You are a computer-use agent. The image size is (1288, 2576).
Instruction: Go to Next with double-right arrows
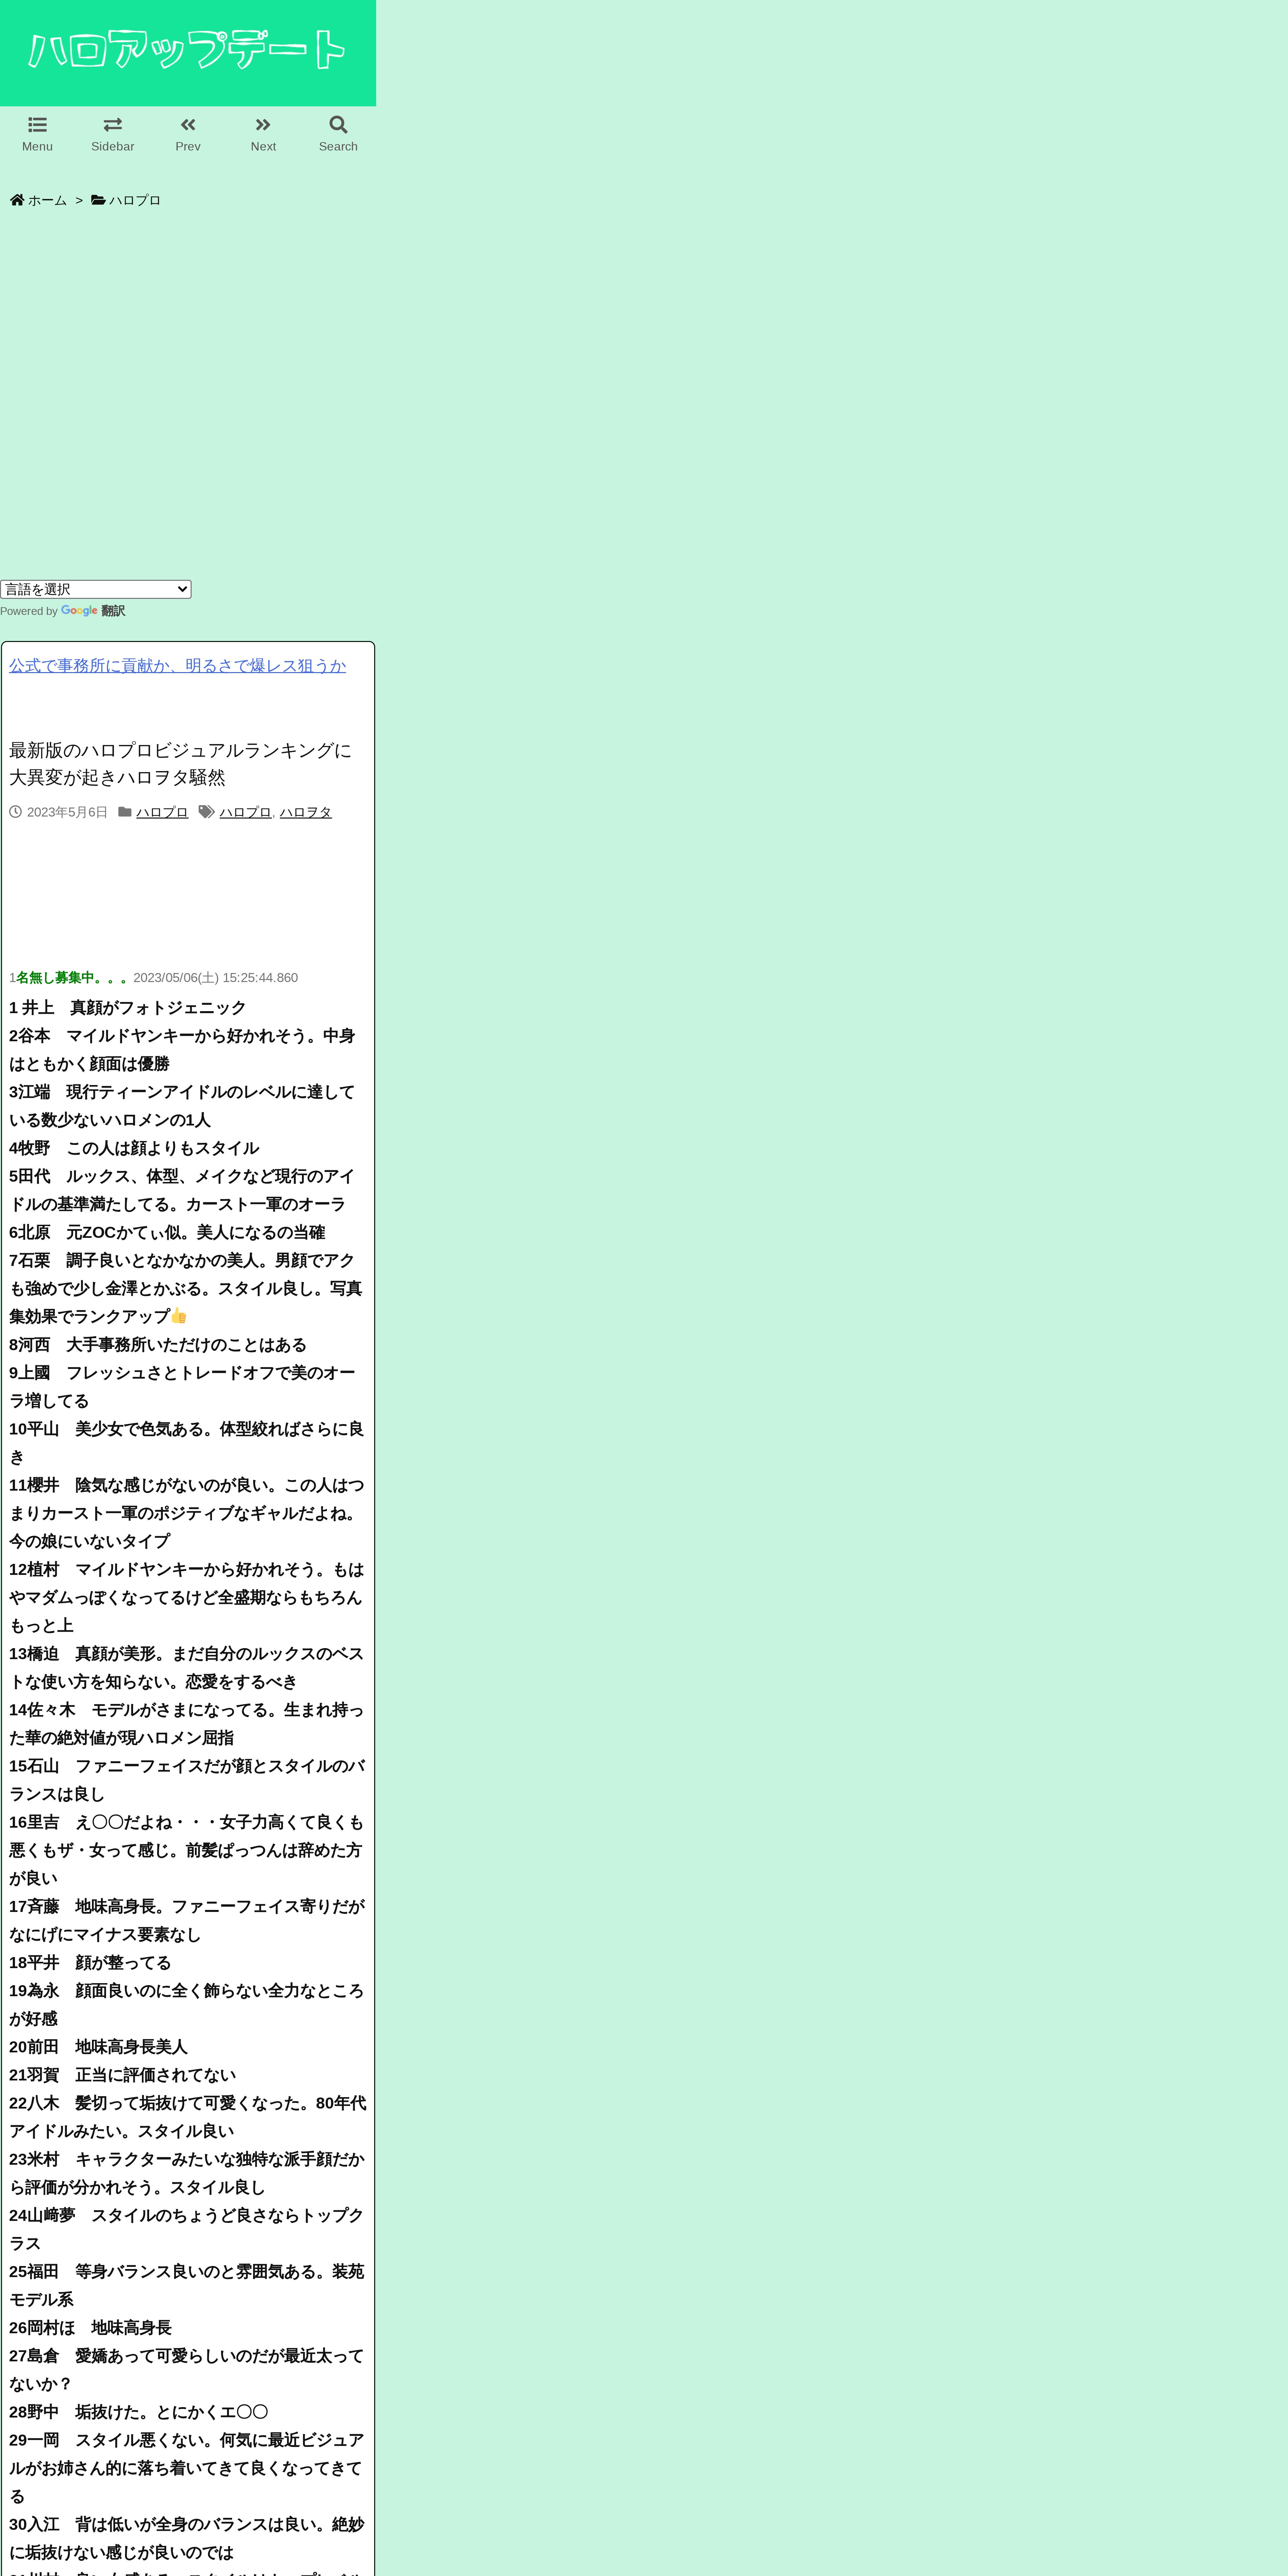pos(263,125)
